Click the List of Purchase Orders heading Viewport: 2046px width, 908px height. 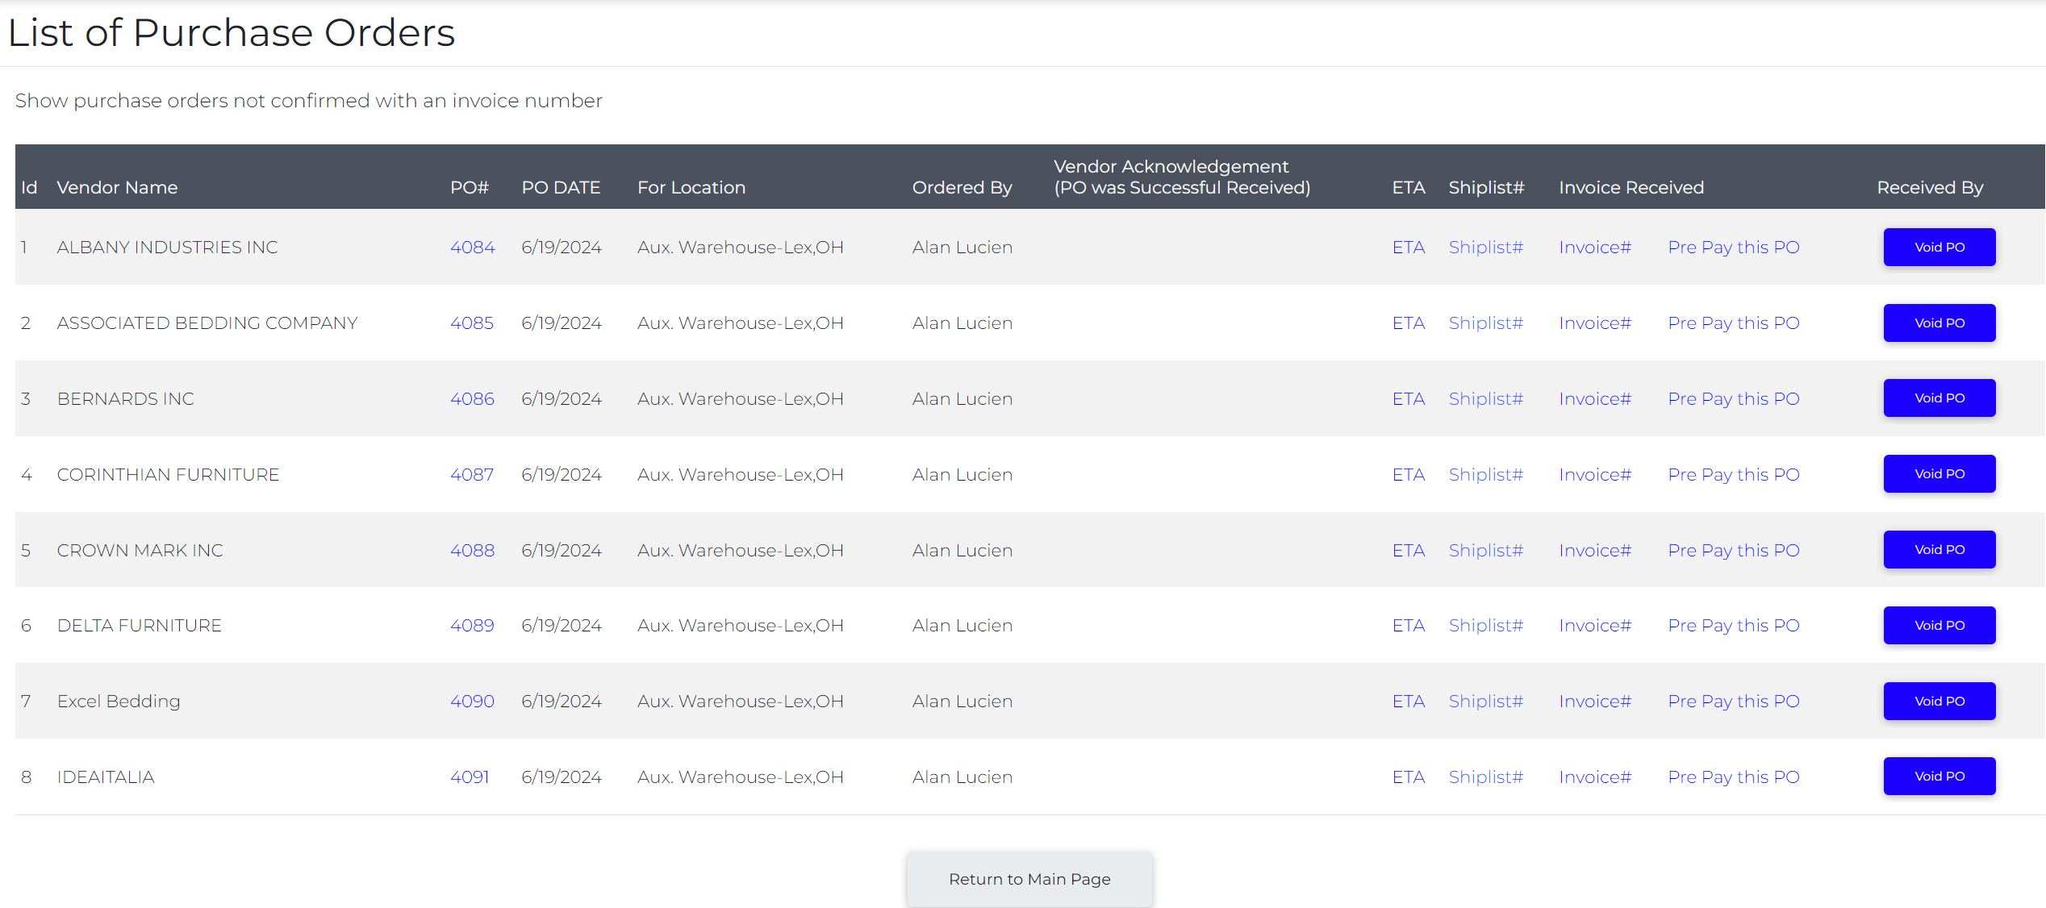point(231,33)
